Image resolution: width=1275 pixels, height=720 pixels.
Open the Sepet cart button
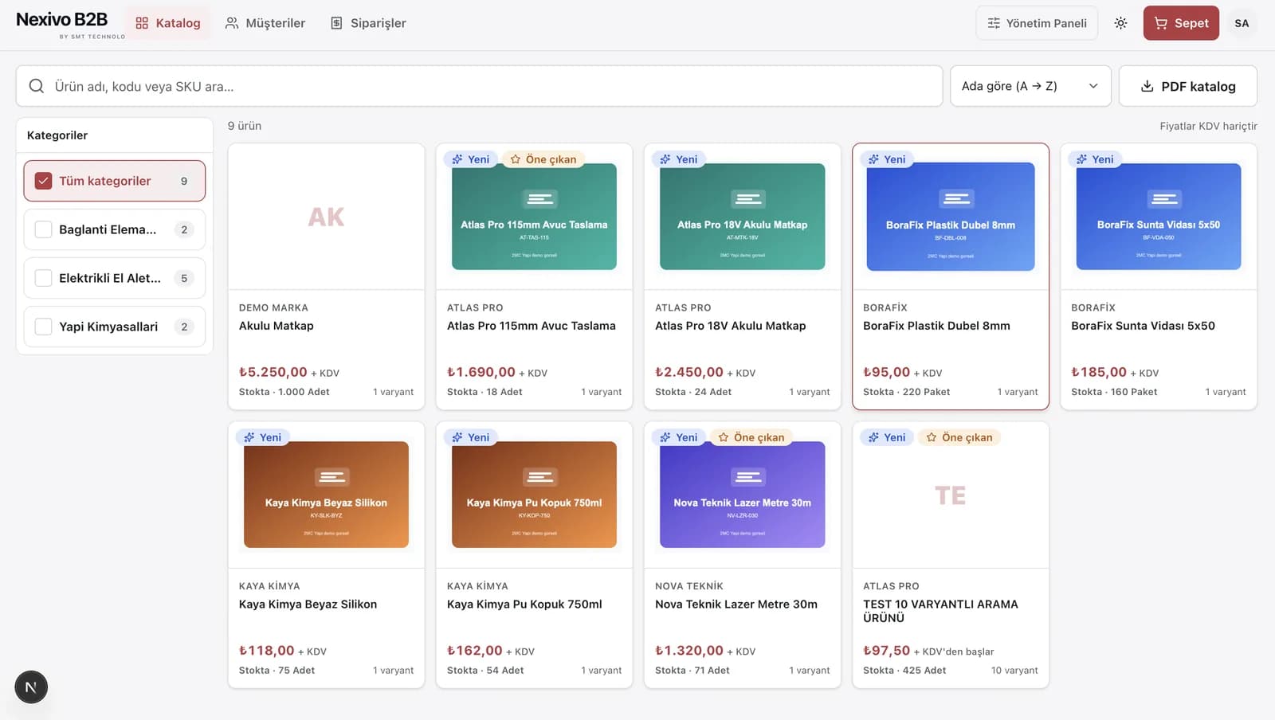point(1181,23)
